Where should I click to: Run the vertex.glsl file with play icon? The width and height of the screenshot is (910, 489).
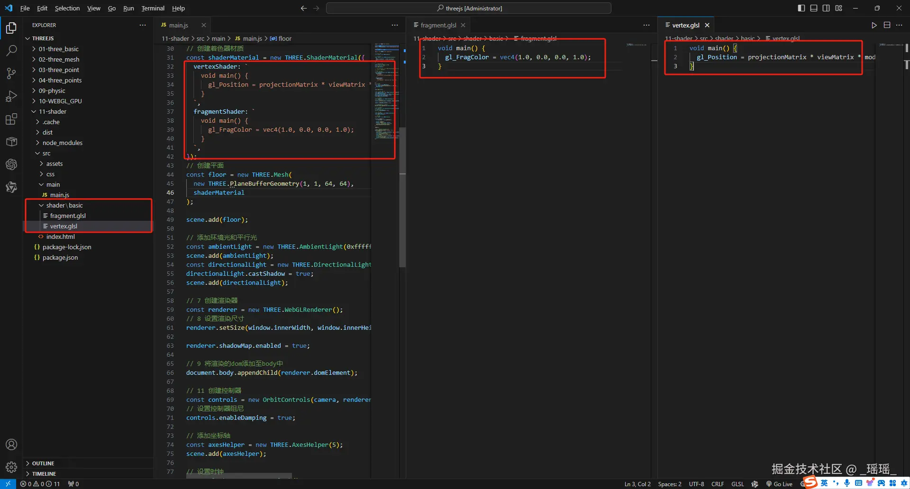[874, 25]
